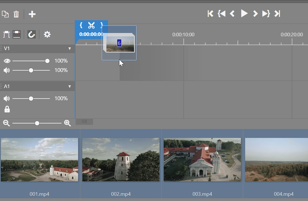Expand V1 track options dropdown
Viewport: 308px width, 201px height.
(x=70, y=48)
